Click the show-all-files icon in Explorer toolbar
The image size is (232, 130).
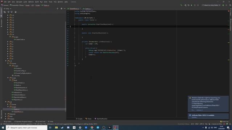(x=15, y=12)
